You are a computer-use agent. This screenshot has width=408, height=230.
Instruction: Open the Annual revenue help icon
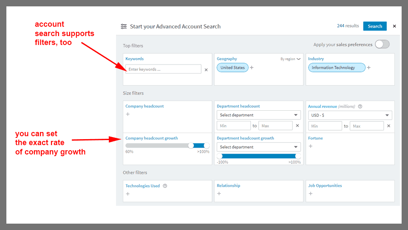point(360,107)
